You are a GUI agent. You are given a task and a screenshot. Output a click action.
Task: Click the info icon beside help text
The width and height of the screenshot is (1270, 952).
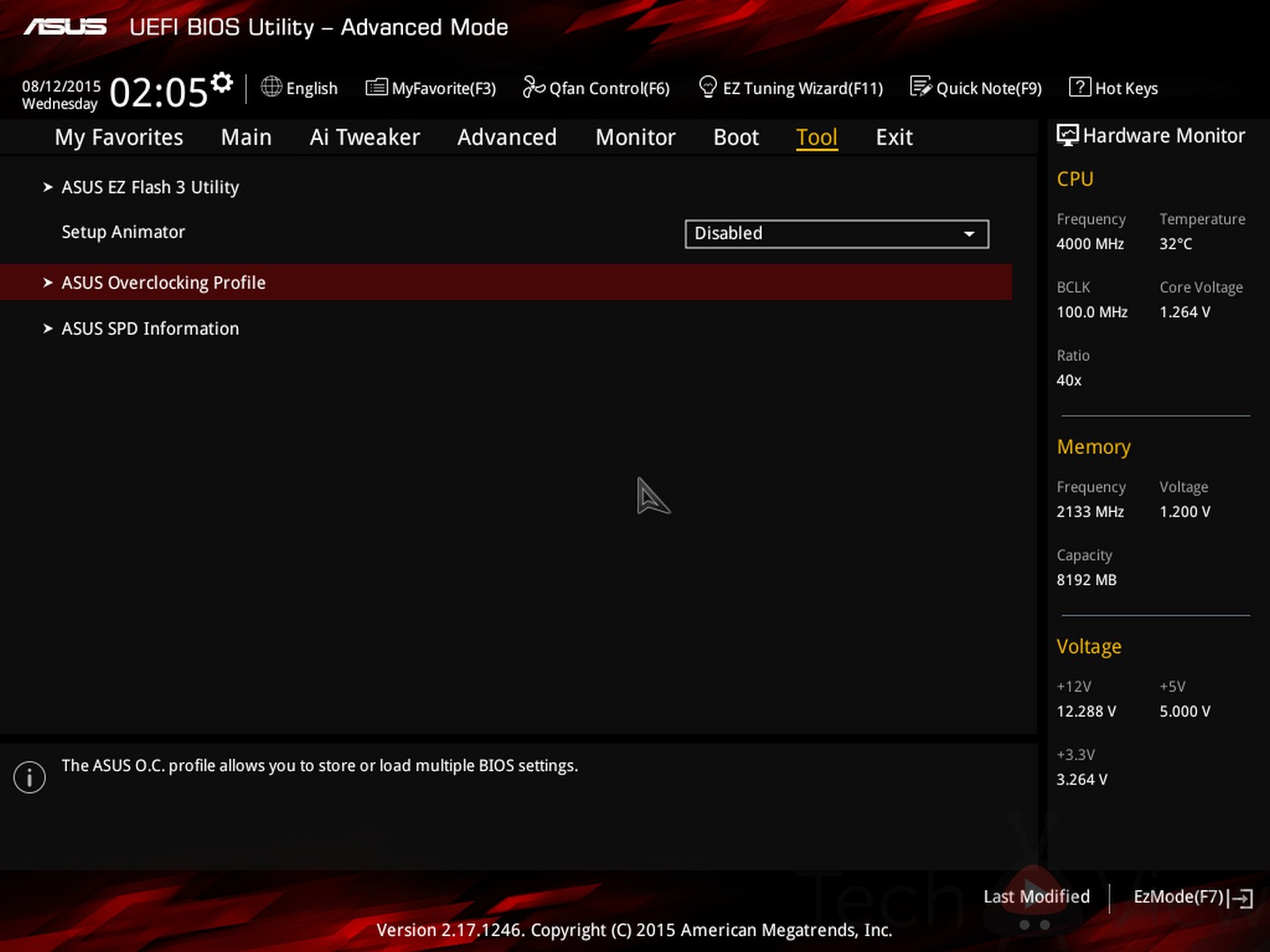(x=29, y=777)
